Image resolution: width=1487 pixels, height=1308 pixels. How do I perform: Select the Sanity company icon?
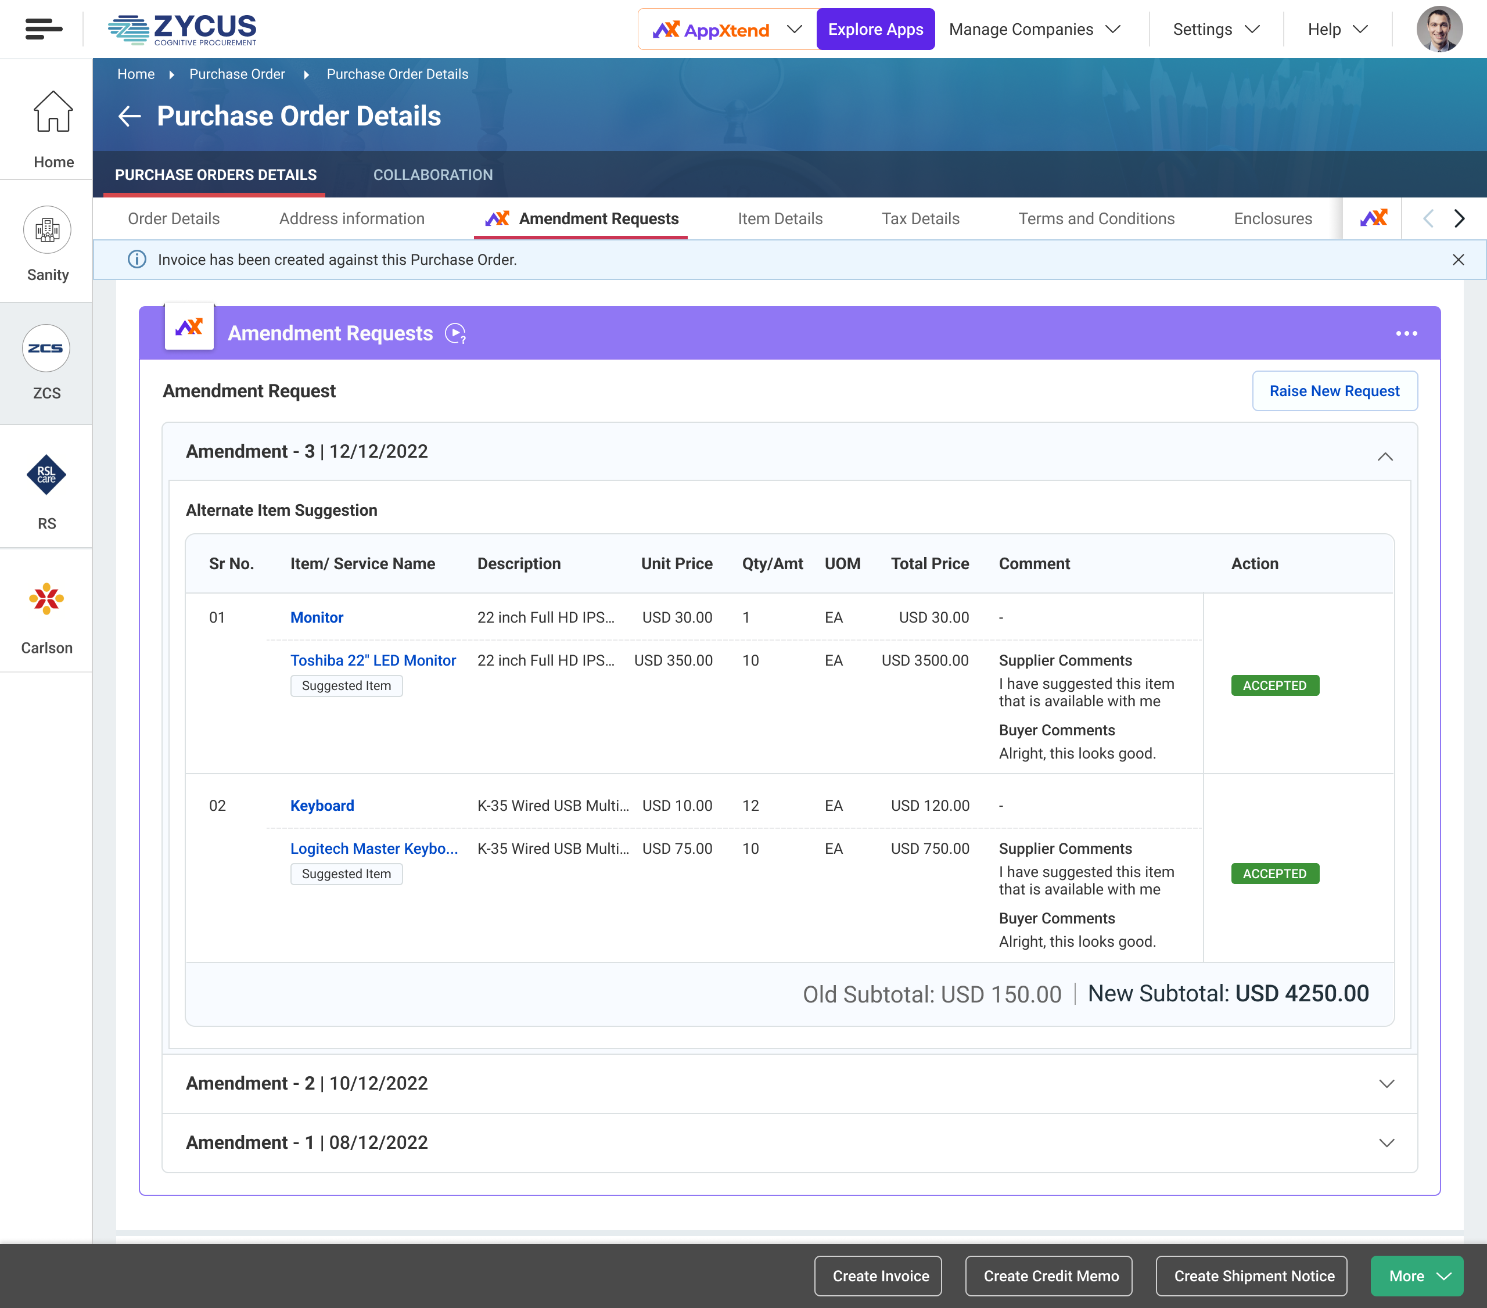click(47, 231)
